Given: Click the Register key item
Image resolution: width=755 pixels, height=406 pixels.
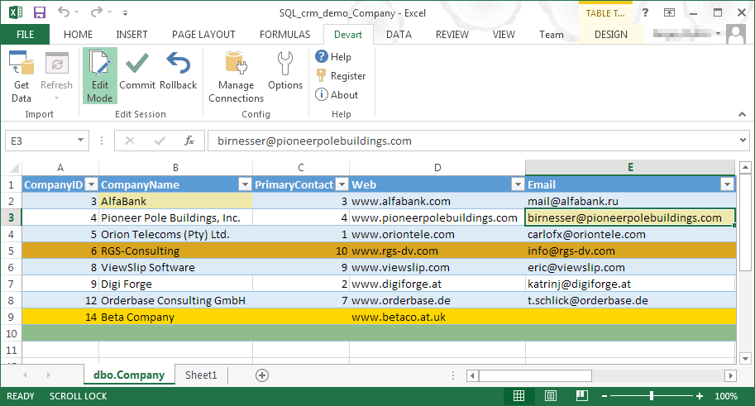Looking at the screenshot, I should pos(341,75).
